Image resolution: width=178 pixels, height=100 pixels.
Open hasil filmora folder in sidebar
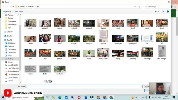point(12,24)
